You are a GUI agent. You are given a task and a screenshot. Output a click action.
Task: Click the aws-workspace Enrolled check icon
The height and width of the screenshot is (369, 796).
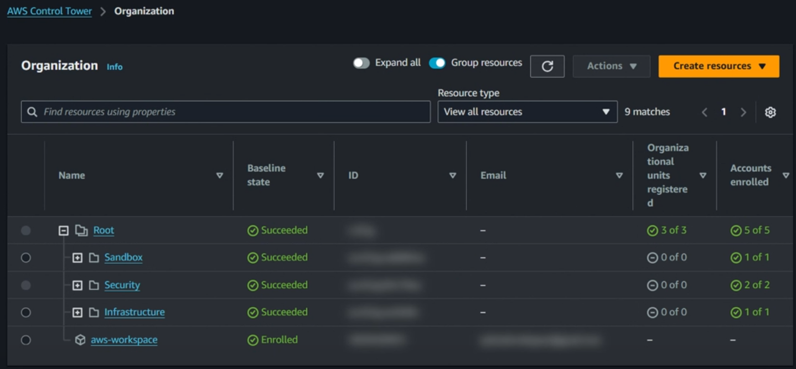[253, 340]
